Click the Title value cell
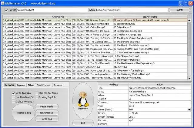194x128 pixels. pyautogui.click(x=160, y=88)
